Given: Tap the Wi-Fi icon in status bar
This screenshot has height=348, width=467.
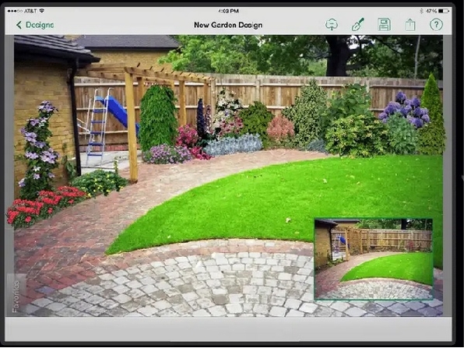Looking at the screenshot, I should coord(42,11).
